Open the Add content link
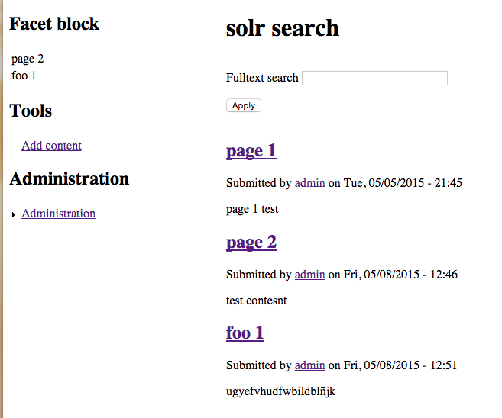 point(51,146)
